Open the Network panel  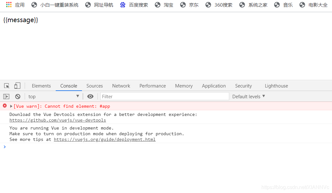click(121, 86)
